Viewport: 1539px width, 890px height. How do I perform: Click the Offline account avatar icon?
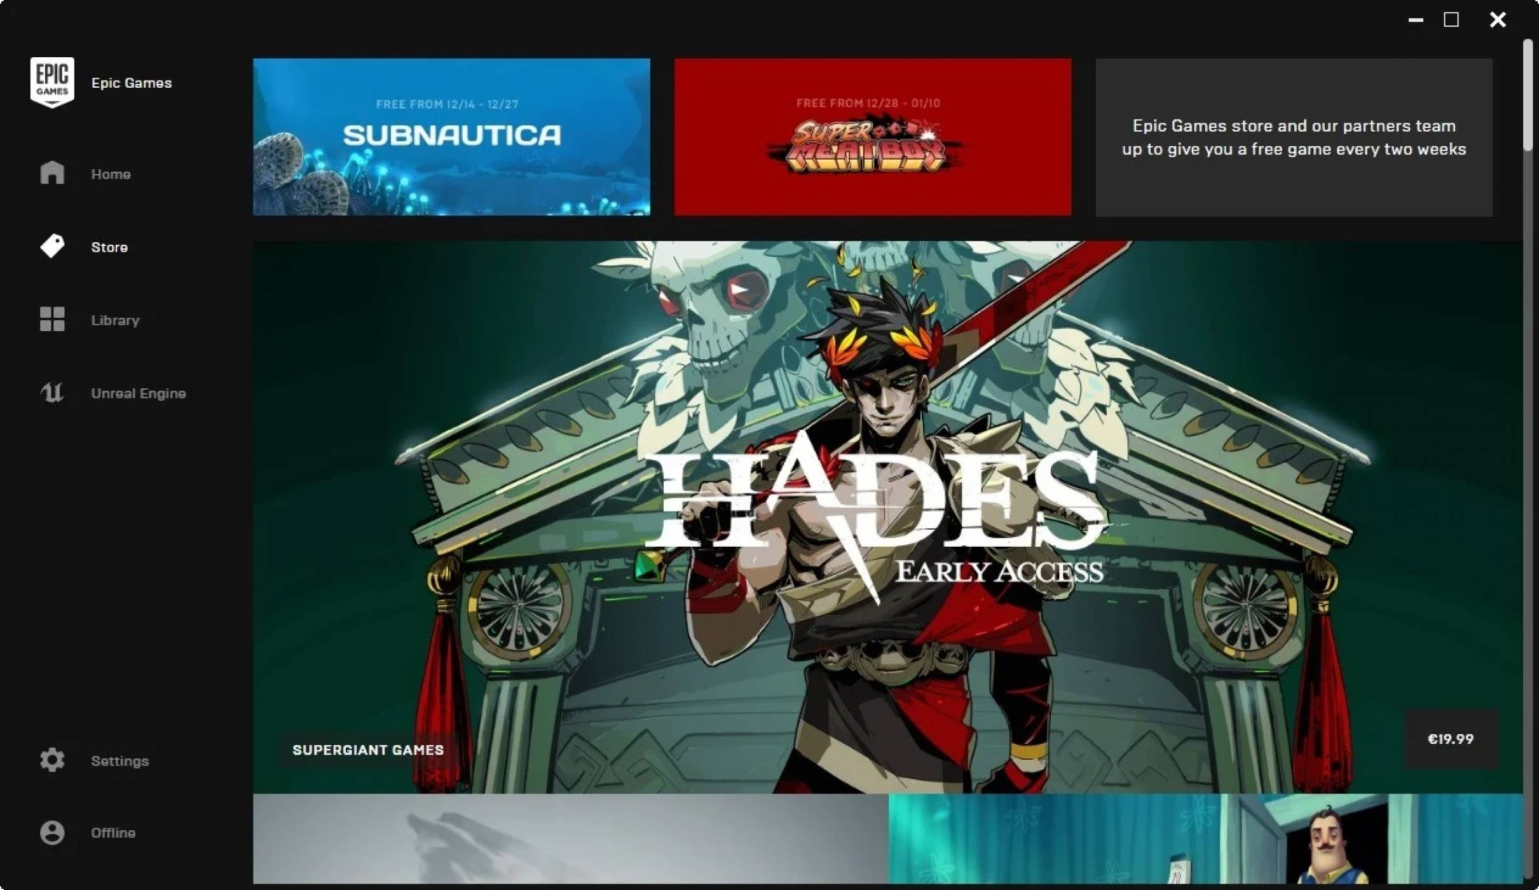52,832
